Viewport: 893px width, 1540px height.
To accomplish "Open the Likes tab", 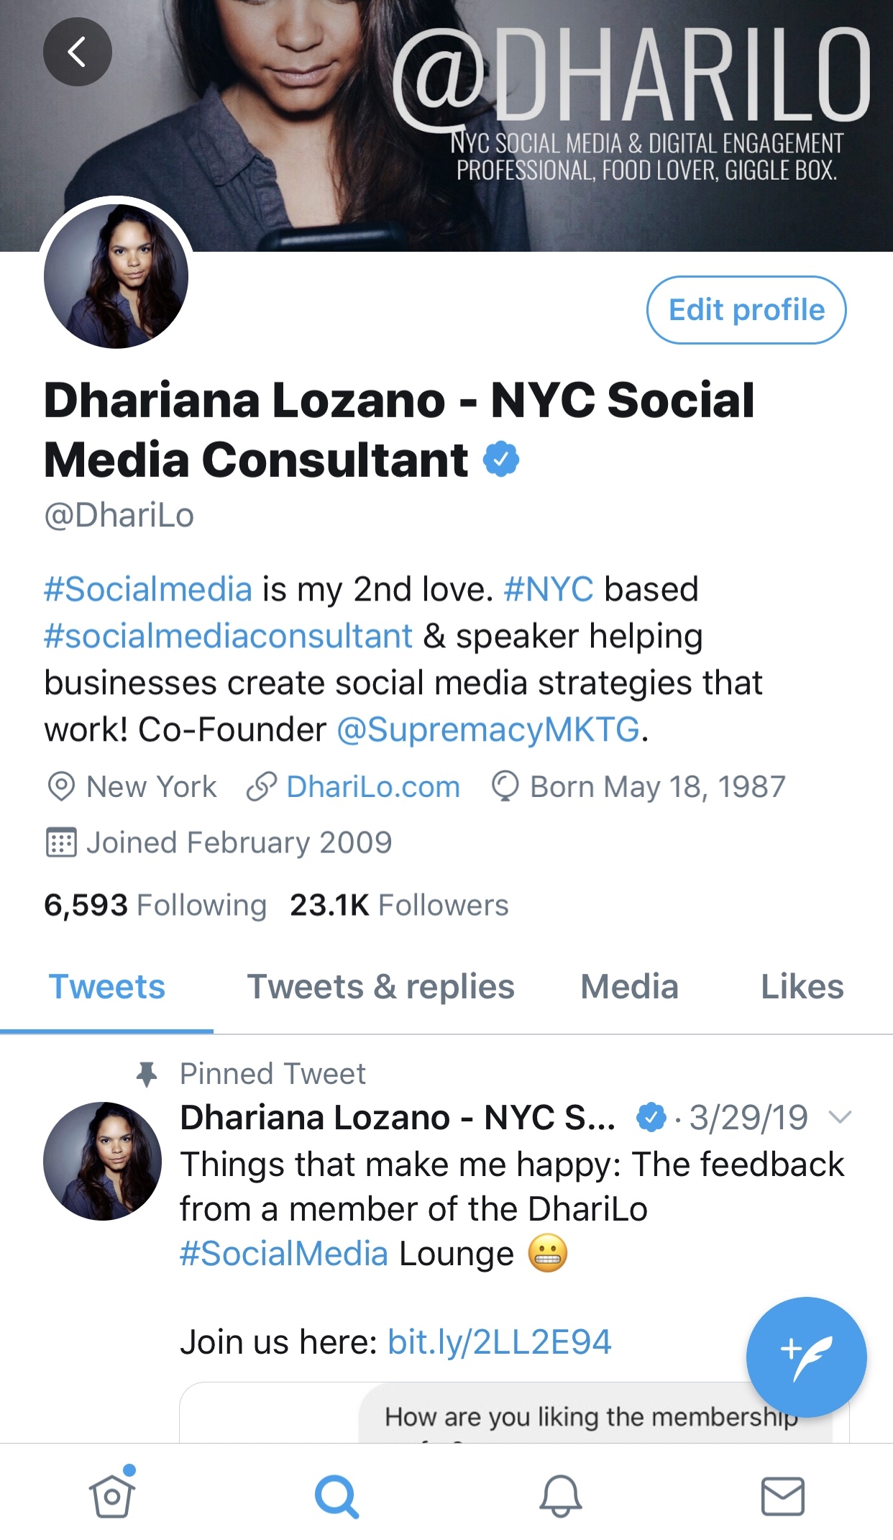I will coord(802,987).
